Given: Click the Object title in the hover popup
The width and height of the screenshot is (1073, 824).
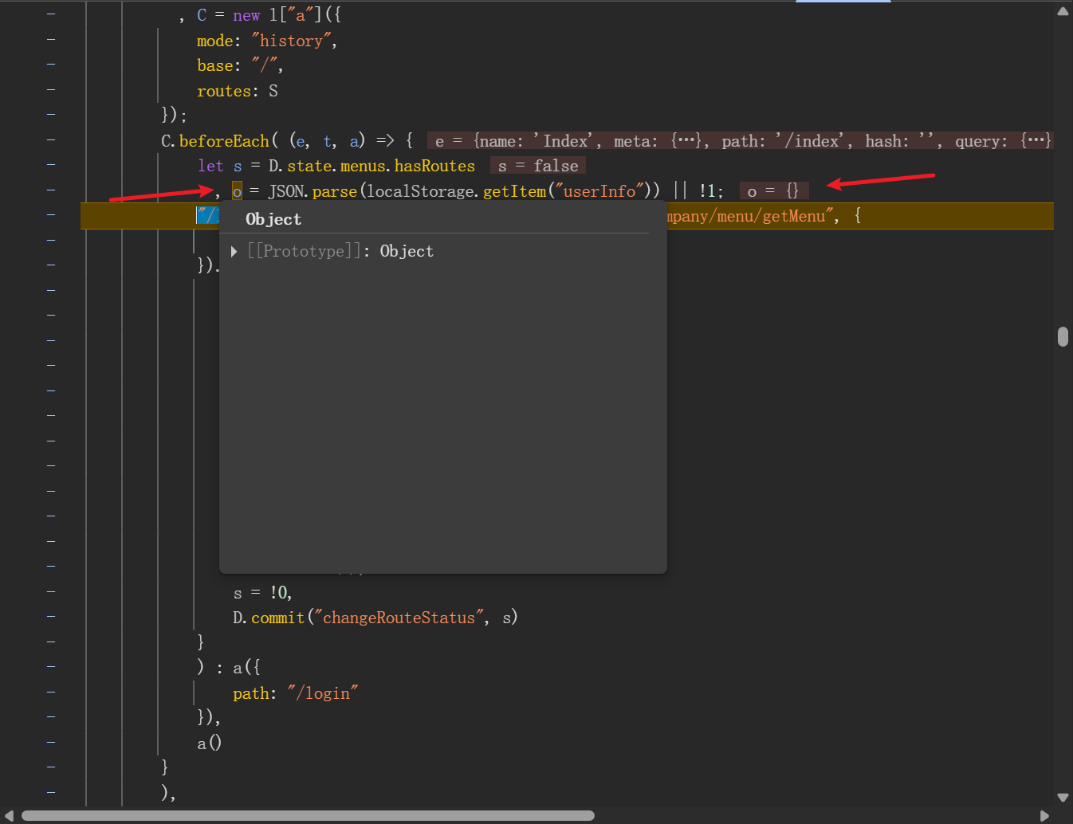Looking at the screenshot, I should pyautogui.click(x=273, y=219).
